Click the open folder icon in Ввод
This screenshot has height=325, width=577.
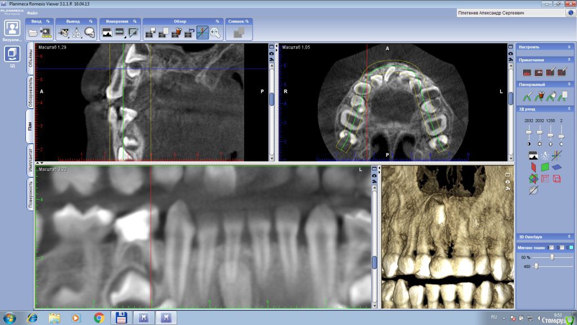33,33
